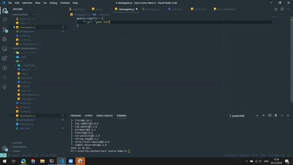Open the Manage gear icon in activity bar

(5, 148)
